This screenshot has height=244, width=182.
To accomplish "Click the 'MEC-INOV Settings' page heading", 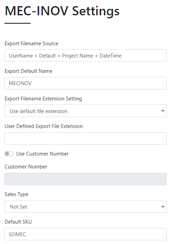I will [62, 11].
